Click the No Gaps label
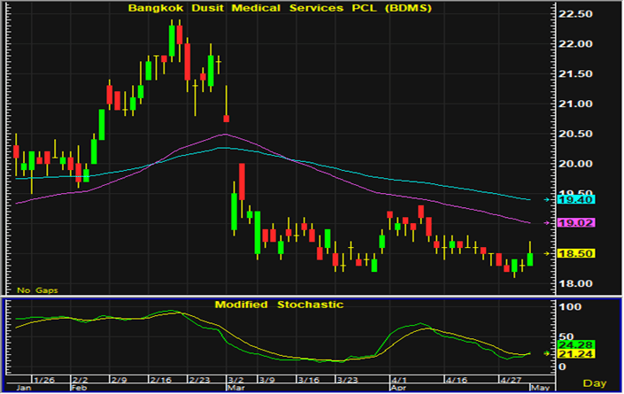The width and height of the screenshot is (624, 394). (37, 290)
